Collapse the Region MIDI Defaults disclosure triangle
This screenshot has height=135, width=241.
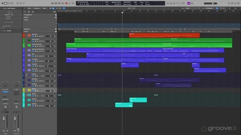(2, 8)
